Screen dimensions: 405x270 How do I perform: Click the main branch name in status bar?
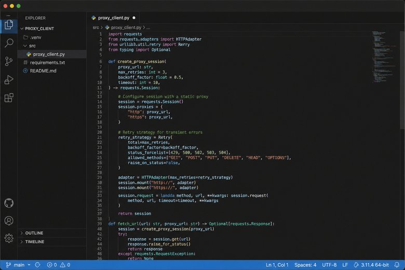pyautogui.click(x=19, y=265)
